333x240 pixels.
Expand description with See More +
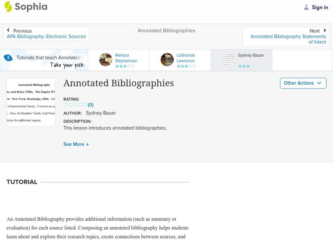coord(76,144)
